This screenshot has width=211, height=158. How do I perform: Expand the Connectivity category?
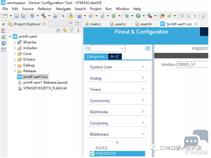pyautogui.click(x=117, y=100)
